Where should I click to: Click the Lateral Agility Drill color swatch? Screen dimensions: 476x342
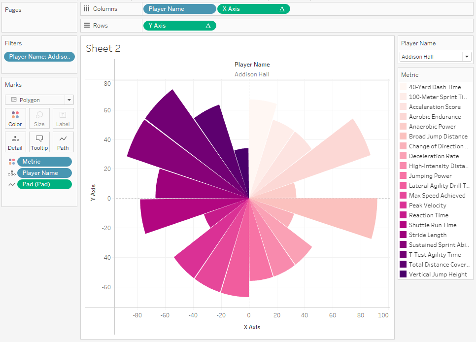click(403, 186)
